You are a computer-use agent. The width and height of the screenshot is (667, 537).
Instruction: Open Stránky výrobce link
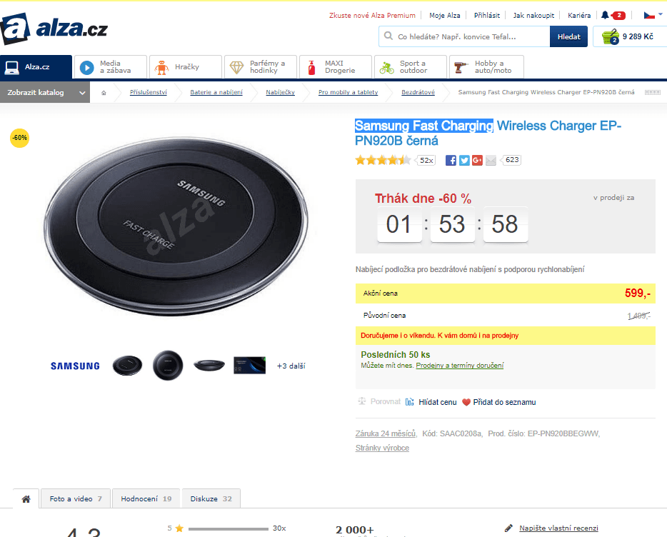point(383,448)
